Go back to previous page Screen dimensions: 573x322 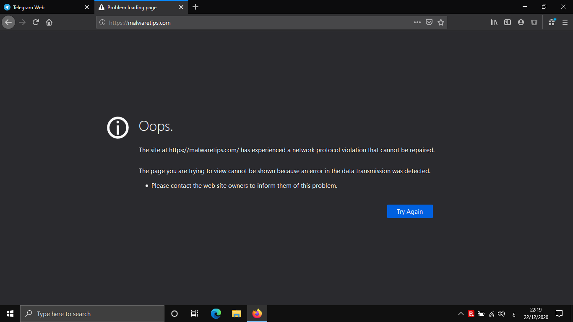point(8,22)
